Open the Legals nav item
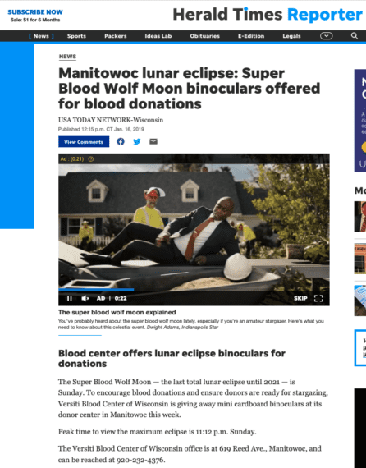 (x=291, y=36)
